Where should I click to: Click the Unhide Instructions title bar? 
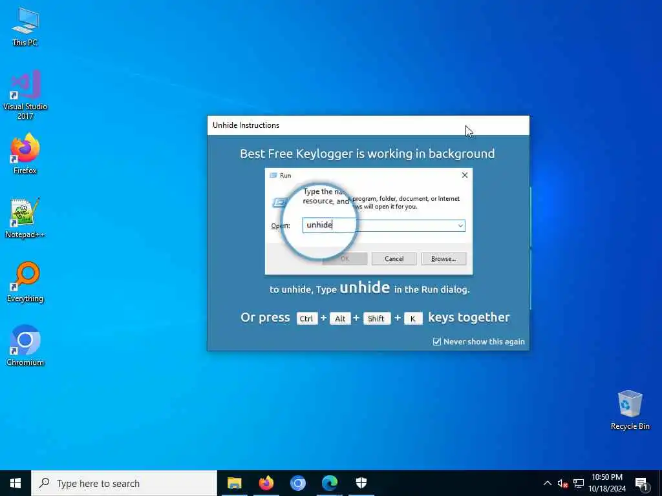point(368,125)
